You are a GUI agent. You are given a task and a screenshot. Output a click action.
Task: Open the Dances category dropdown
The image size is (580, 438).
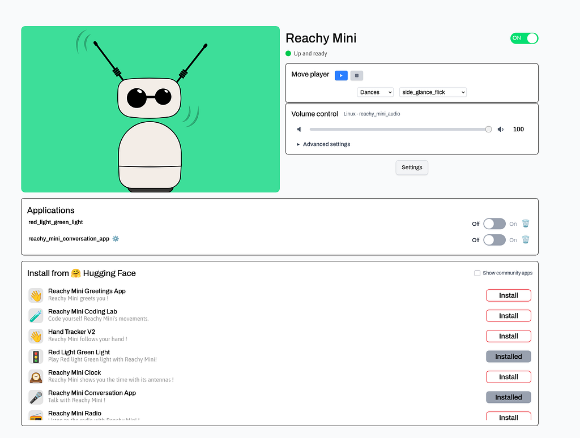375,92
